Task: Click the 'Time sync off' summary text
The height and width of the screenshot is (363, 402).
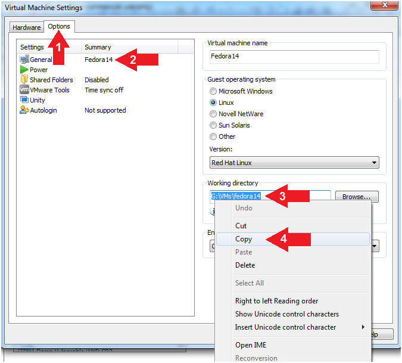Action: [x=104, y=90]
